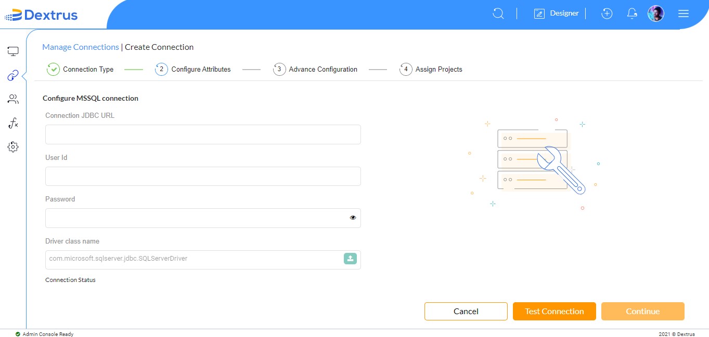Image resolution: width=709 pixels, height=337 pixels.
Task: Click the server wrench illustration
Action: 534,163
